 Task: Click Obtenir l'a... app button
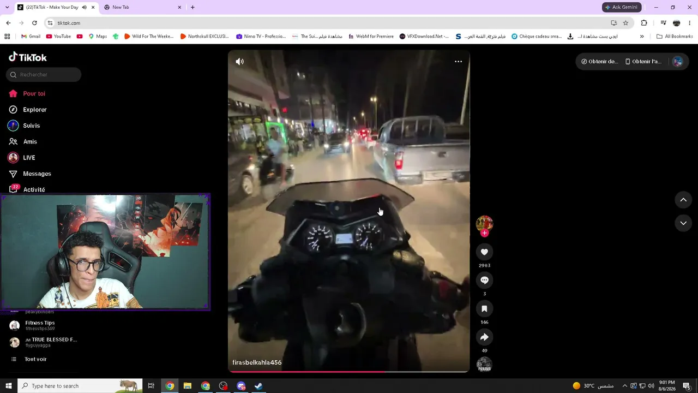[x=643, y=62]
